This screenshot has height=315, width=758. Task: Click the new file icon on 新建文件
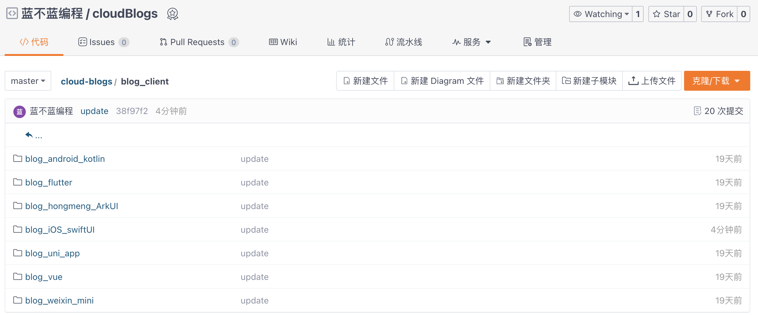347,81
